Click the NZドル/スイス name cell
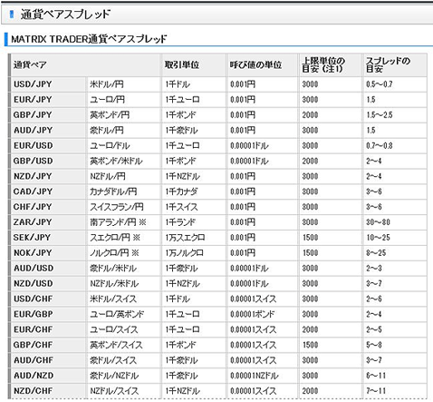 coord(124,391)
